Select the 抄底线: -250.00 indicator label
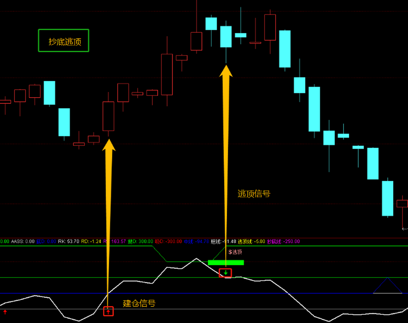Image resolution: width=408 pixels, height=323 pixels. [x=284, y=241]
